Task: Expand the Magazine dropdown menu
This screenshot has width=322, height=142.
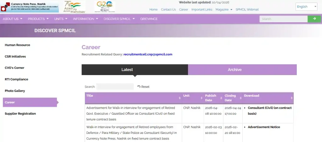Action: pos(224,9)
